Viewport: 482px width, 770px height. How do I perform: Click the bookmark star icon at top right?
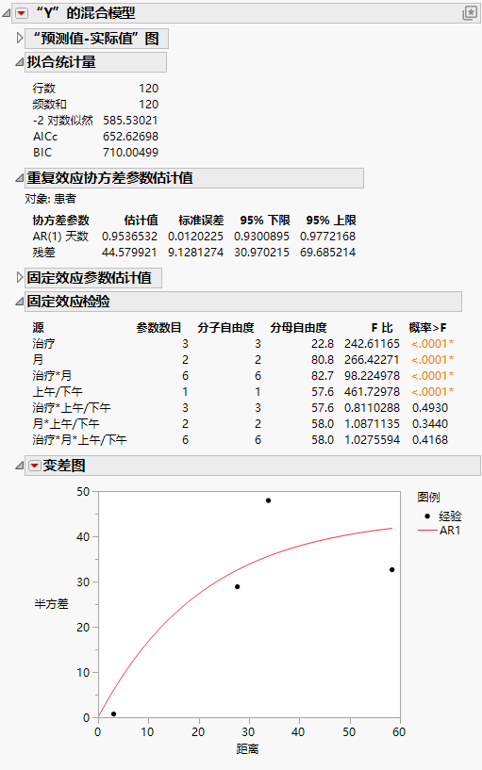tap(470, 13)
